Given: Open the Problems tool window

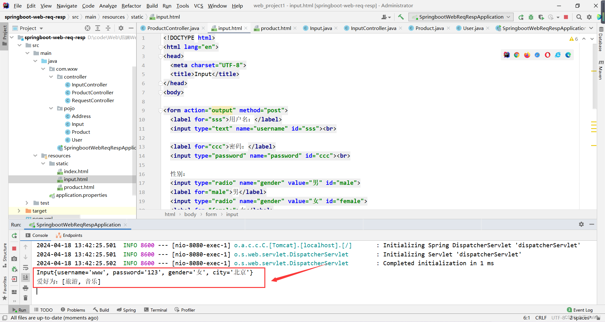Looking at the screenshot, I should [73, 310].
